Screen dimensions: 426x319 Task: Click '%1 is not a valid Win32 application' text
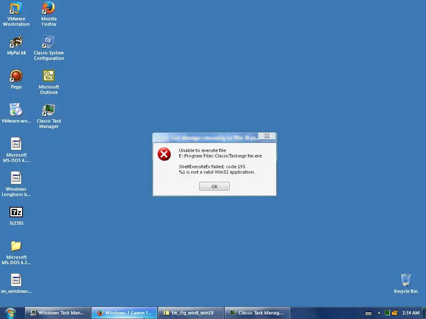tap(217, 172)
